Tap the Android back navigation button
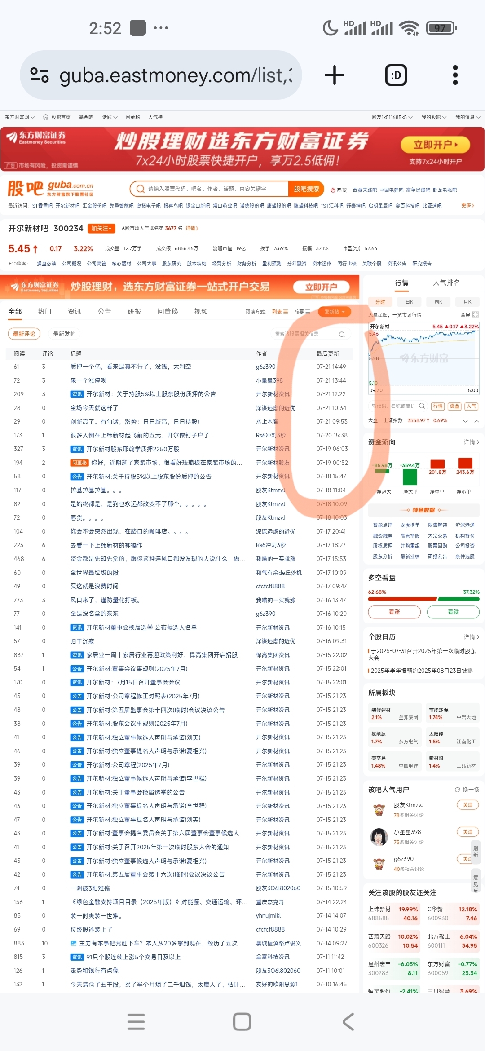This screenshot has height=1051, width=485. coord(348,1022)
